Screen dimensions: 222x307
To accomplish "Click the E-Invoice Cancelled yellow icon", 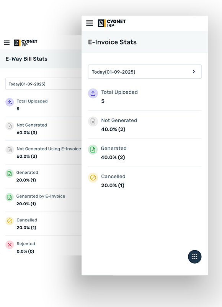I will click(x=93, y=178).
